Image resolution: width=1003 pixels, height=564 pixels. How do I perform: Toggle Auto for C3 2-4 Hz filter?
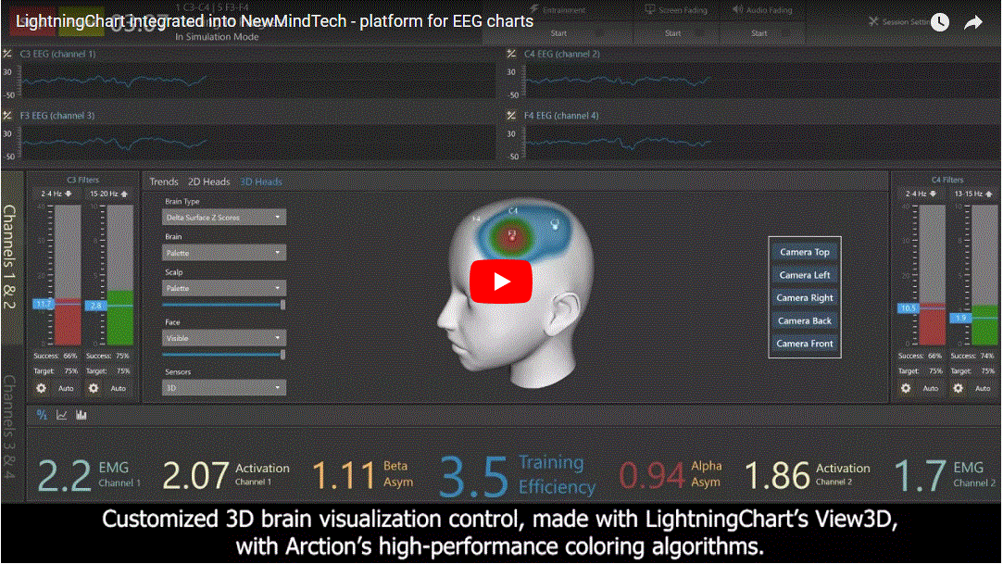(x=66, y=388)
